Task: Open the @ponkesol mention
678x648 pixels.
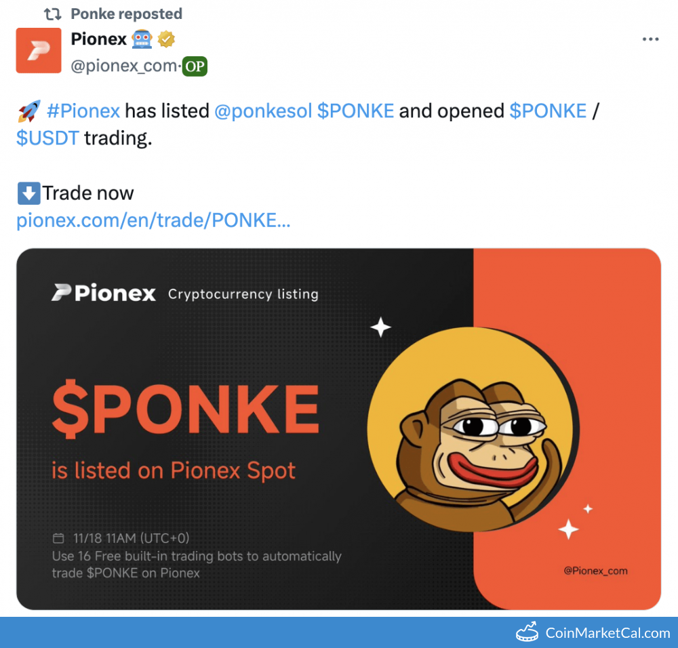Action: click(x=263, y=110)
